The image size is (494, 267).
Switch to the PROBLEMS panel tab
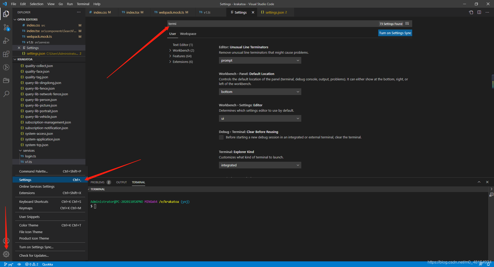(x=98, y=182)
